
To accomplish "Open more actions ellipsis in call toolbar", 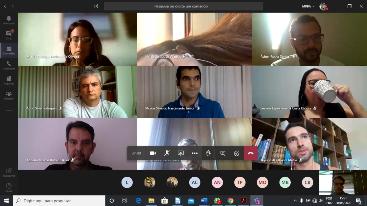I will point(195,153).
